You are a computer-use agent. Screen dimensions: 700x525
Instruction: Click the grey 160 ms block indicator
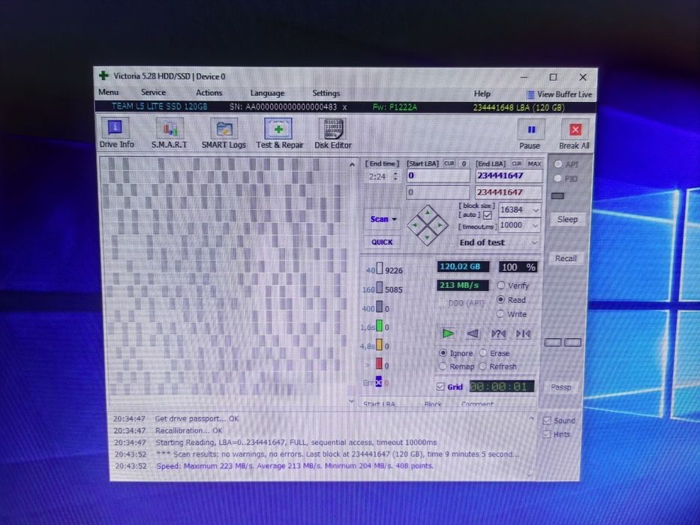click(x=380, y=287)
